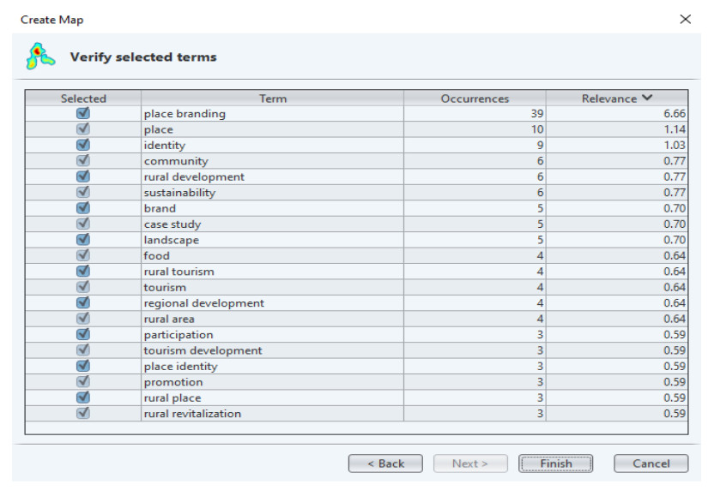Select the 'regional development' term cell
Viewport: 708px width, 490px height.
click(x=204, y=303)
